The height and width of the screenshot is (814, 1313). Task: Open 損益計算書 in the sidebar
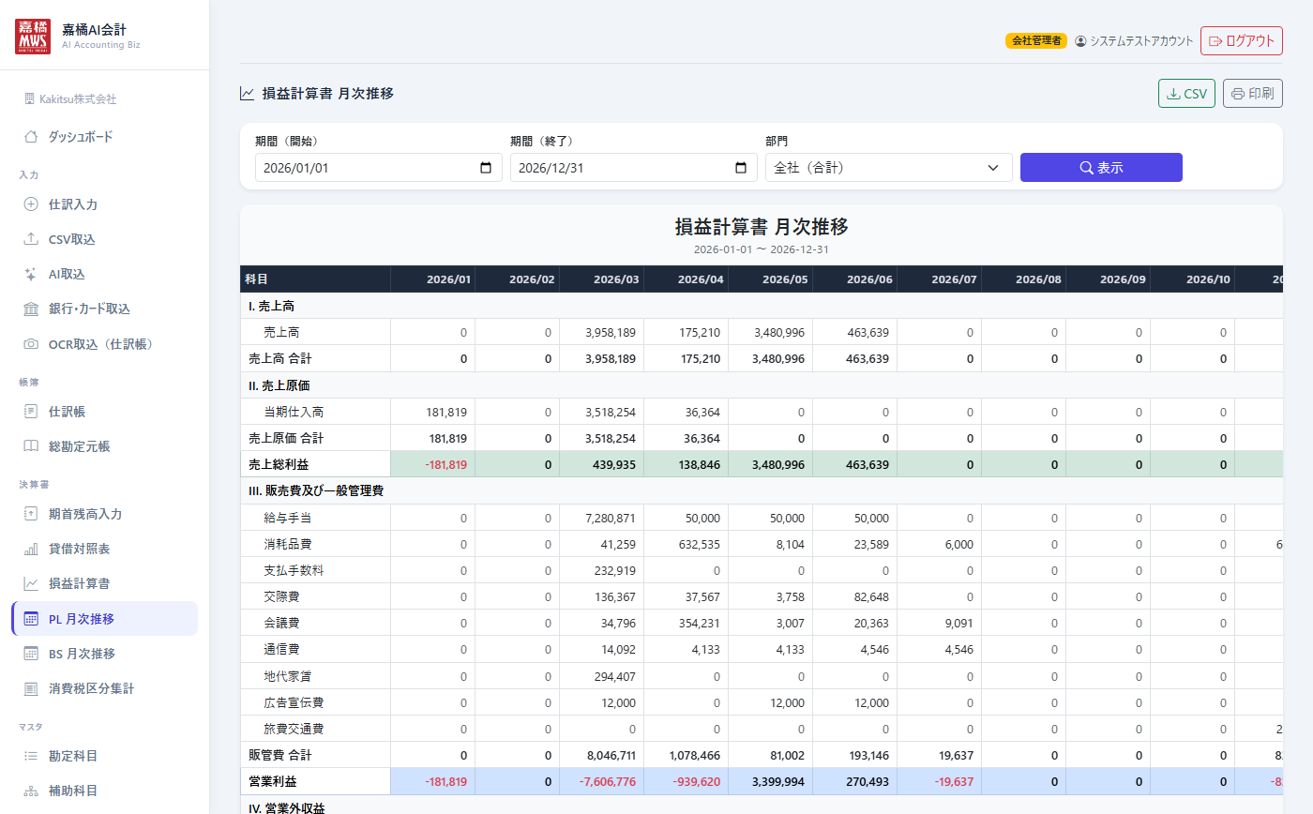pos(105,583)
